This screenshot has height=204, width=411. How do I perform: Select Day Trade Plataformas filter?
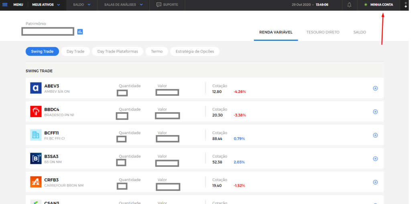coord(118,51)
